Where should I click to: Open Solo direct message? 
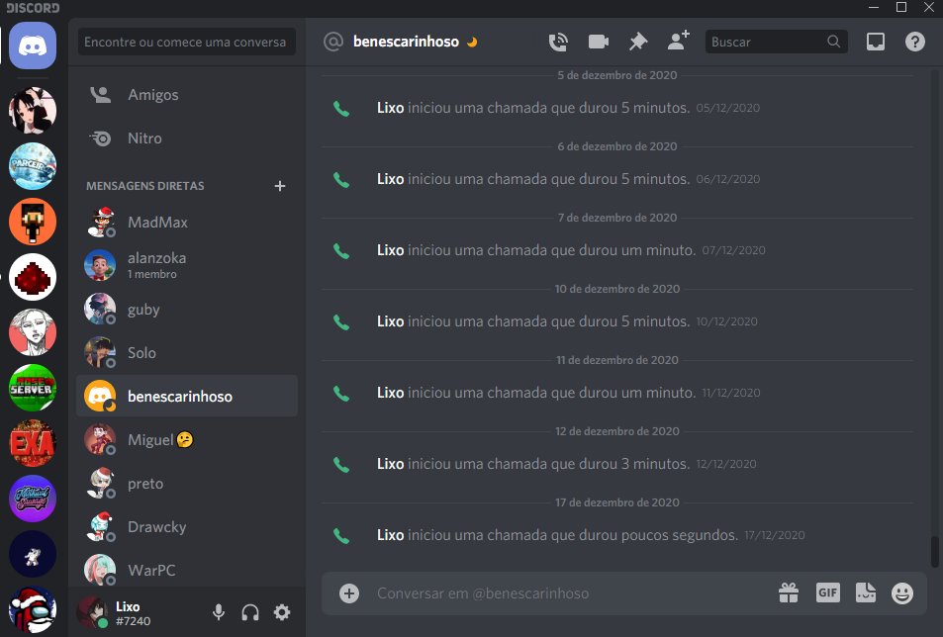pos(187,353)
